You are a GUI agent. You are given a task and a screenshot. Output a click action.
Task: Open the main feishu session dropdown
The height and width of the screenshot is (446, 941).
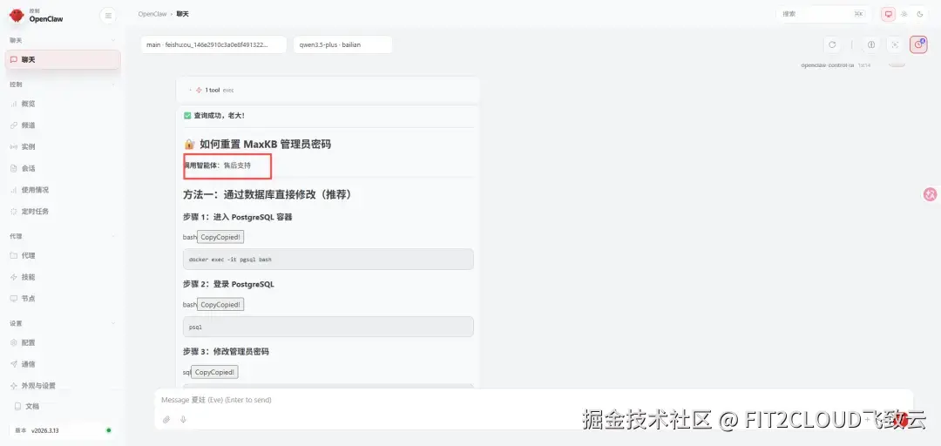[213, 44]
